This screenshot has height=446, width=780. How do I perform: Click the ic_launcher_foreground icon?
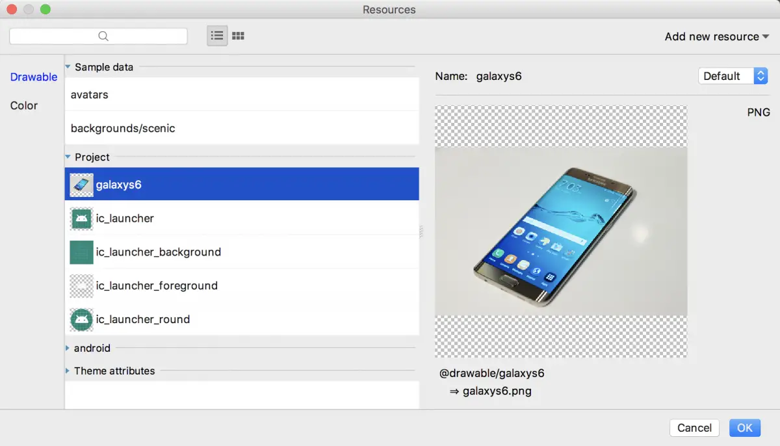click(x=81, y=286)
